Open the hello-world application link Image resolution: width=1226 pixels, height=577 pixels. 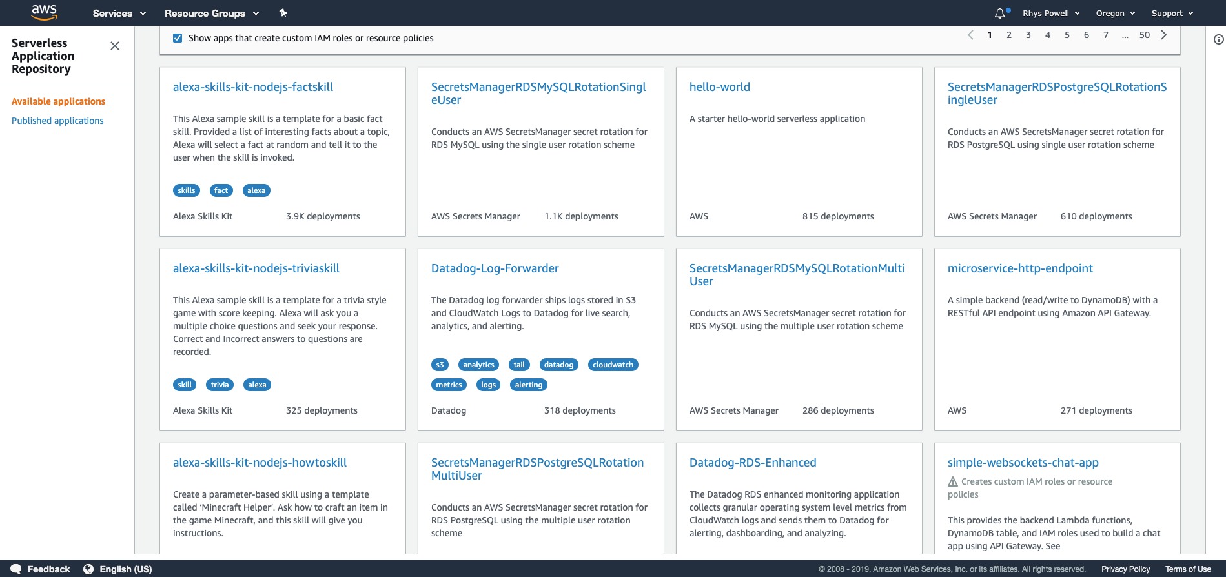pos(719,87)
